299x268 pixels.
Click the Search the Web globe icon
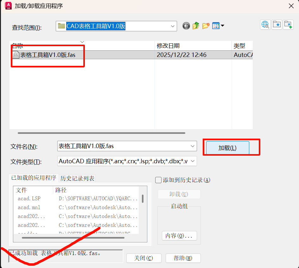265,24
